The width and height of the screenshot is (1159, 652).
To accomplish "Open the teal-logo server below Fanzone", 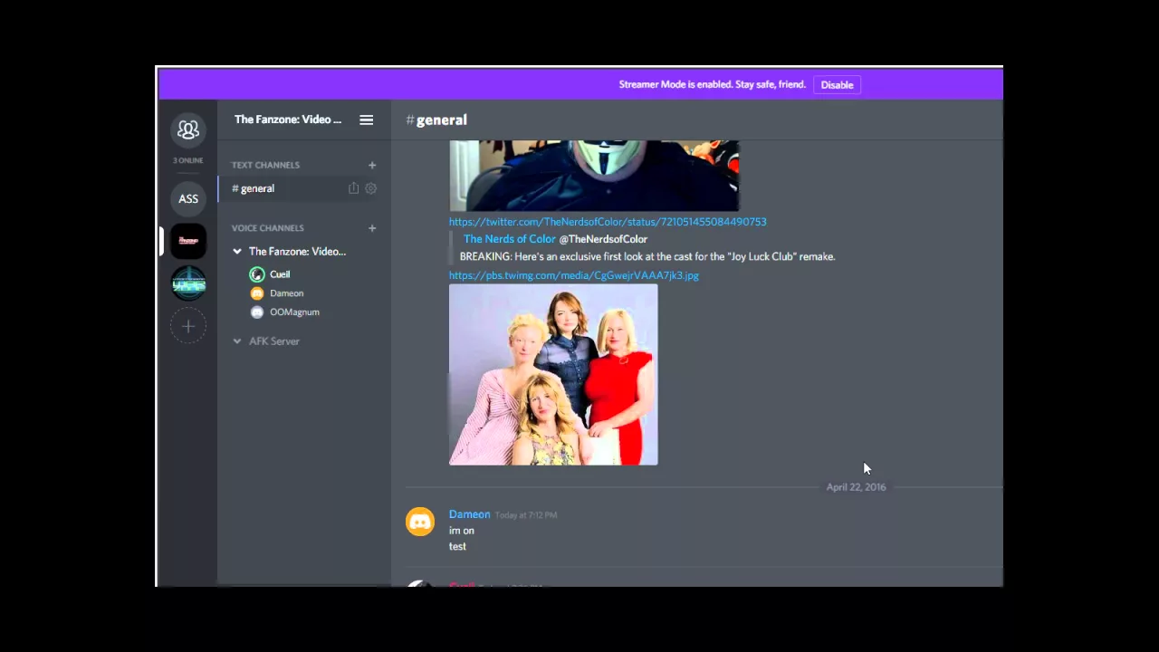I will [x=188, y=283].
